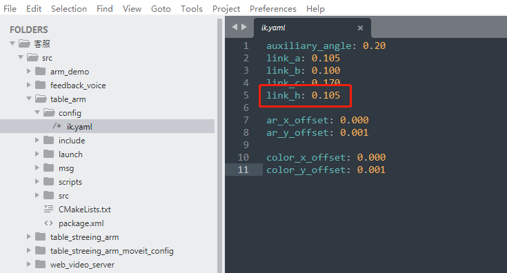
Task: Click the web_video_server folder icon
Action: [x=41, y=264]
